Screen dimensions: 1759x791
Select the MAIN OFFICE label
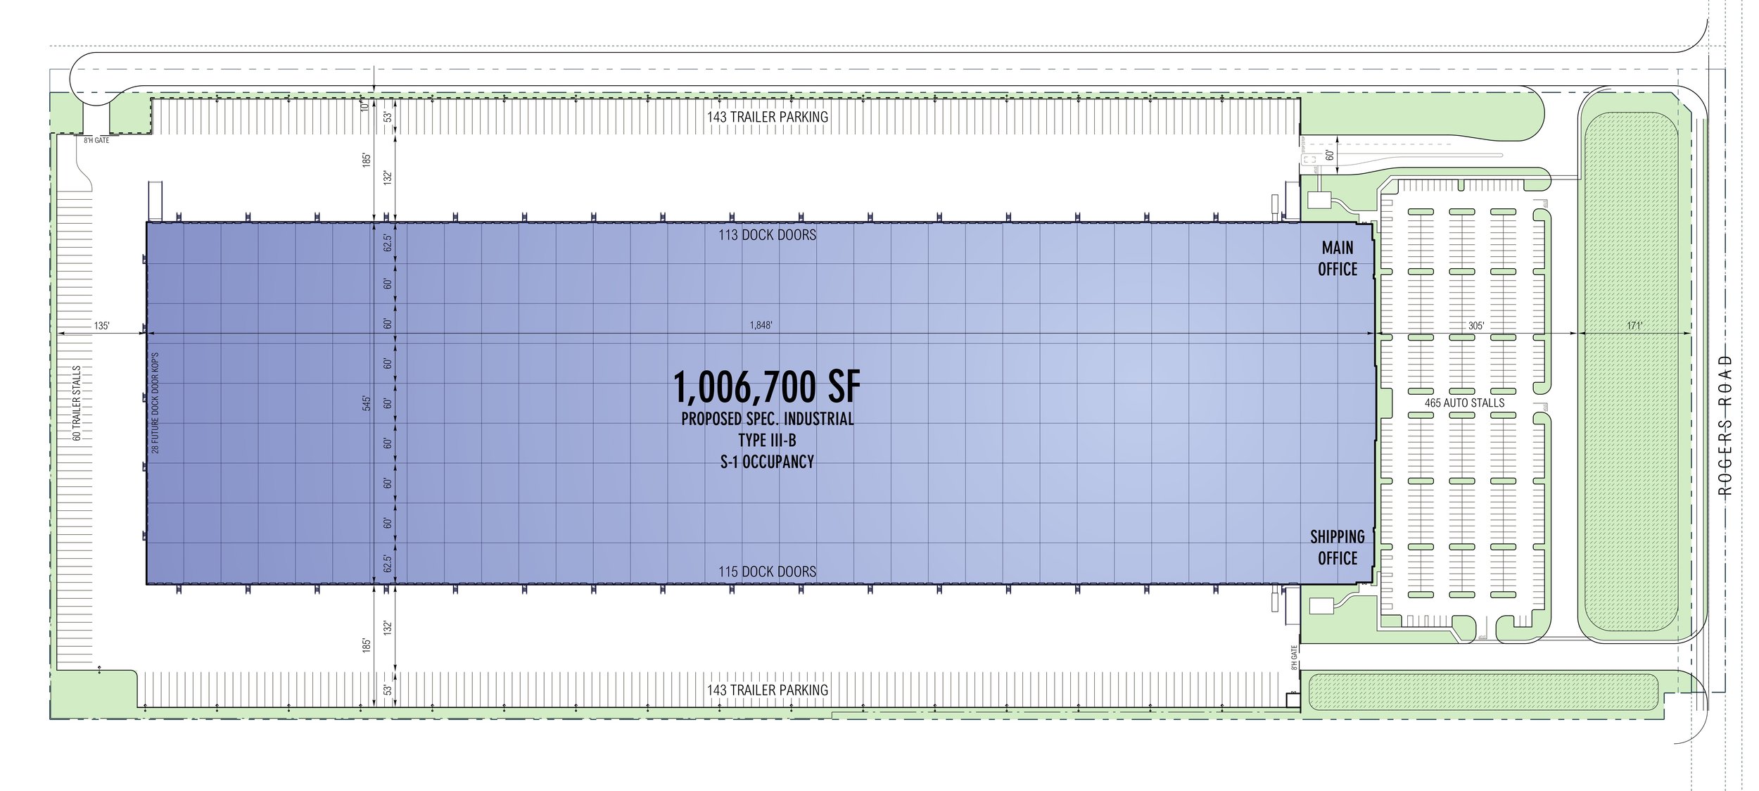click(x=1338, y=258)
